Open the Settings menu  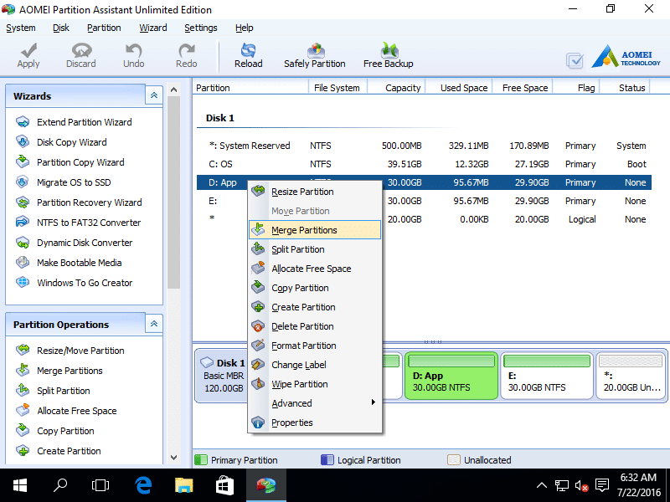[201, 28]
